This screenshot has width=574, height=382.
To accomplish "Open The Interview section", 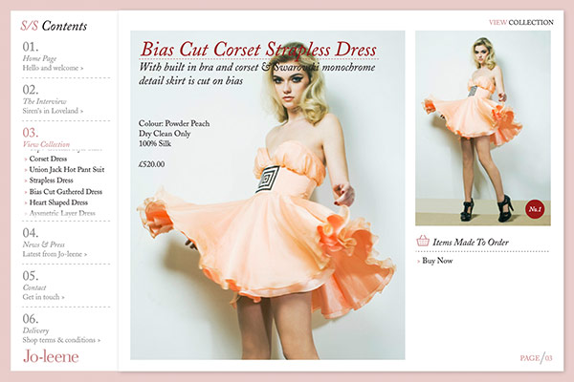I will click(x=53, y=105).
